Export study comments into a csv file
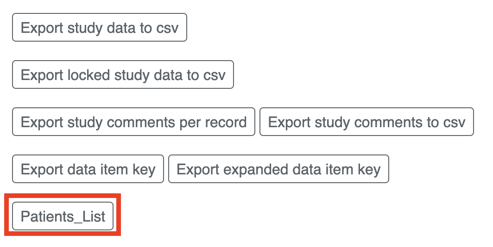This screenshot has height=247, width=493. pyautogui.click(x=366, y=122)
